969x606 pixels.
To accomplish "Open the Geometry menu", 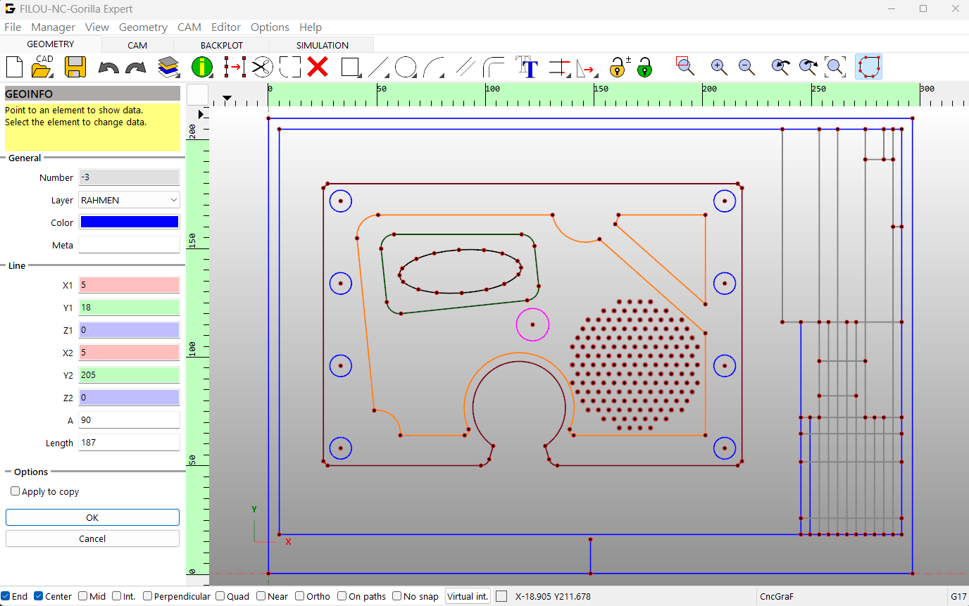I will (x=143, y=27).
